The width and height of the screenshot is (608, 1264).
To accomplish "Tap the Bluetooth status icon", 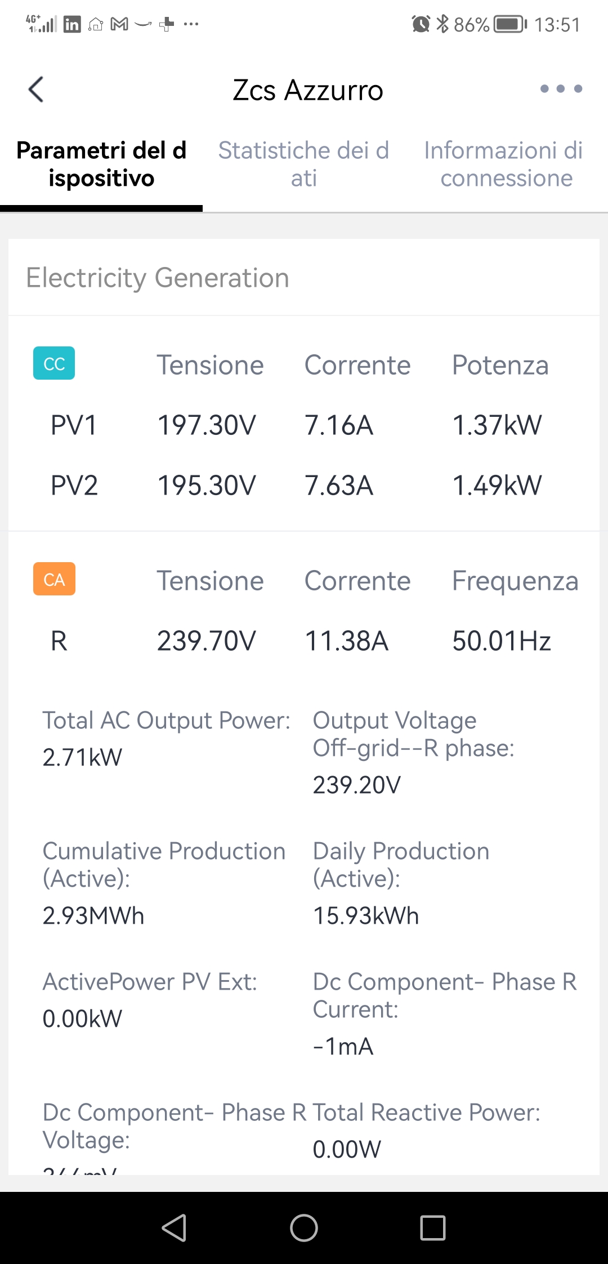I will point(443,24).
